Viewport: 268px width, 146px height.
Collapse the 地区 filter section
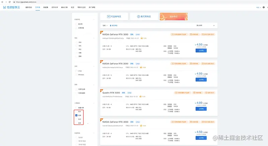[x=94, y=38]
